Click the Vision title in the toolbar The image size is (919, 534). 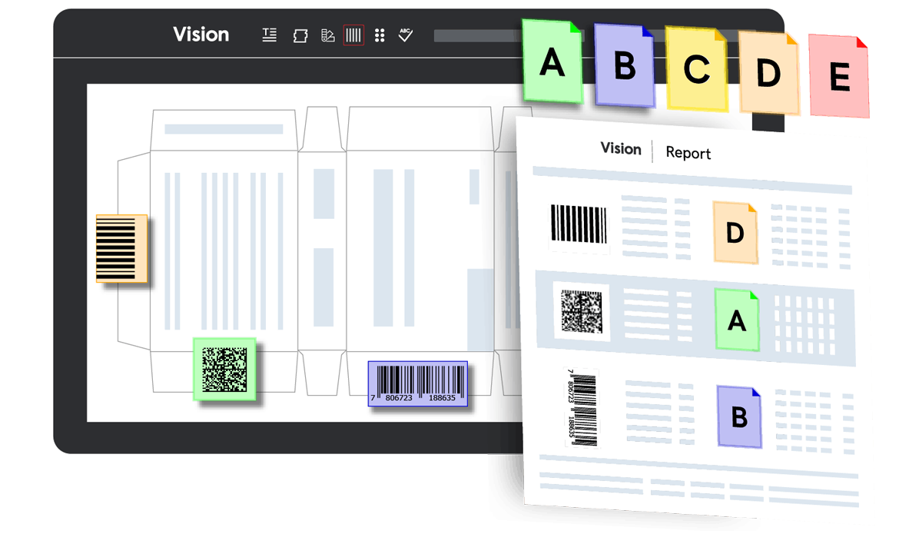coord(201,35)
